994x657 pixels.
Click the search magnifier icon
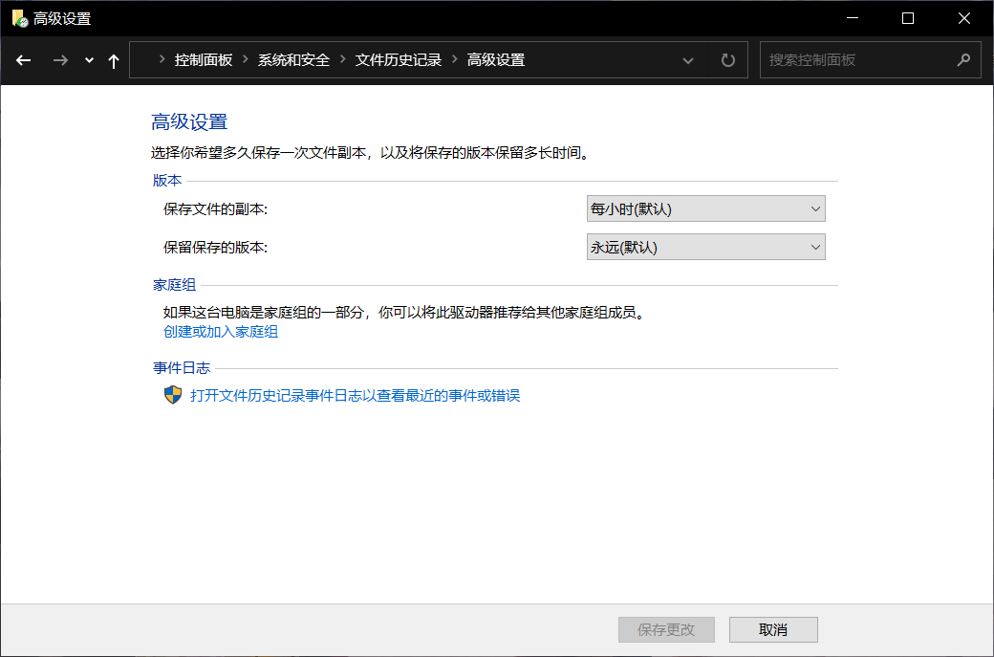[963, 59]
